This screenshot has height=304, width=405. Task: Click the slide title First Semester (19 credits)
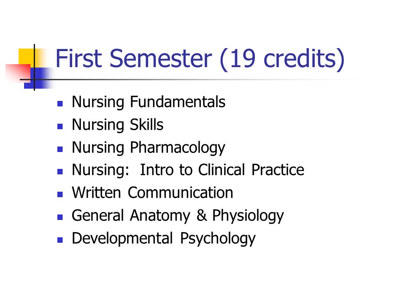tap(200, 59)
